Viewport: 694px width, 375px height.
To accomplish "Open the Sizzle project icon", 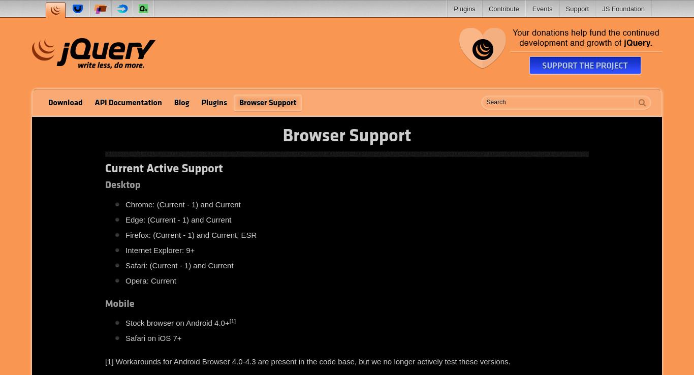I will 122,9.
